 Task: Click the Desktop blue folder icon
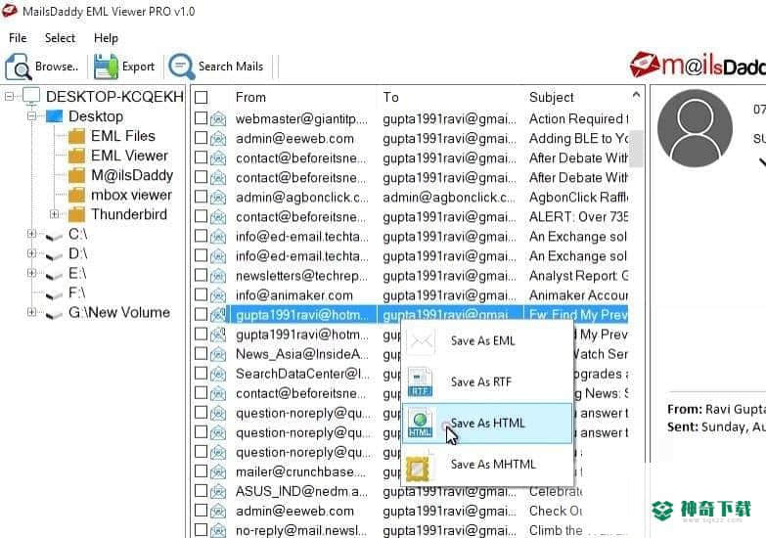coord(54,116)
